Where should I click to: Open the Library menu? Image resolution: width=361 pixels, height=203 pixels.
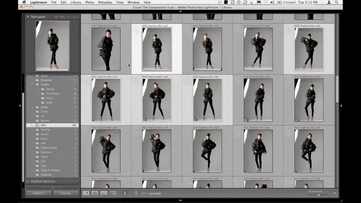[76, 2]
